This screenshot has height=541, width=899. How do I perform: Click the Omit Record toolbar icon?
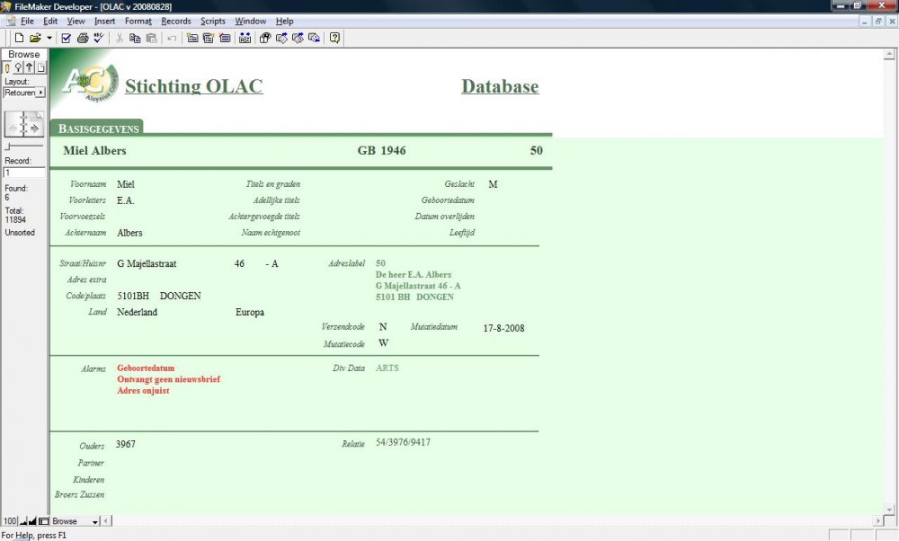pyautogui.click(x=314, y=39)
